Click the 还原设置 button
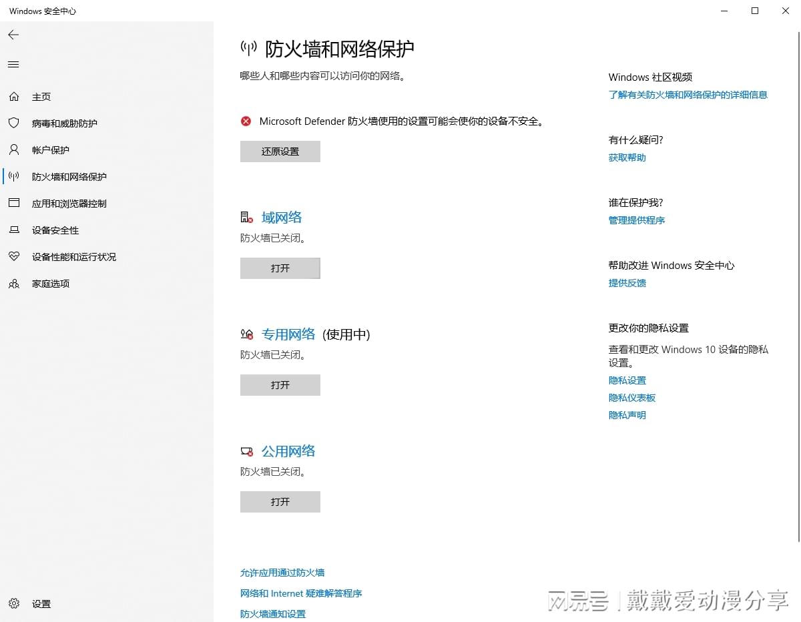Viewport: 801px width, 622px height. pyautogui.click(x=280, y=151)
